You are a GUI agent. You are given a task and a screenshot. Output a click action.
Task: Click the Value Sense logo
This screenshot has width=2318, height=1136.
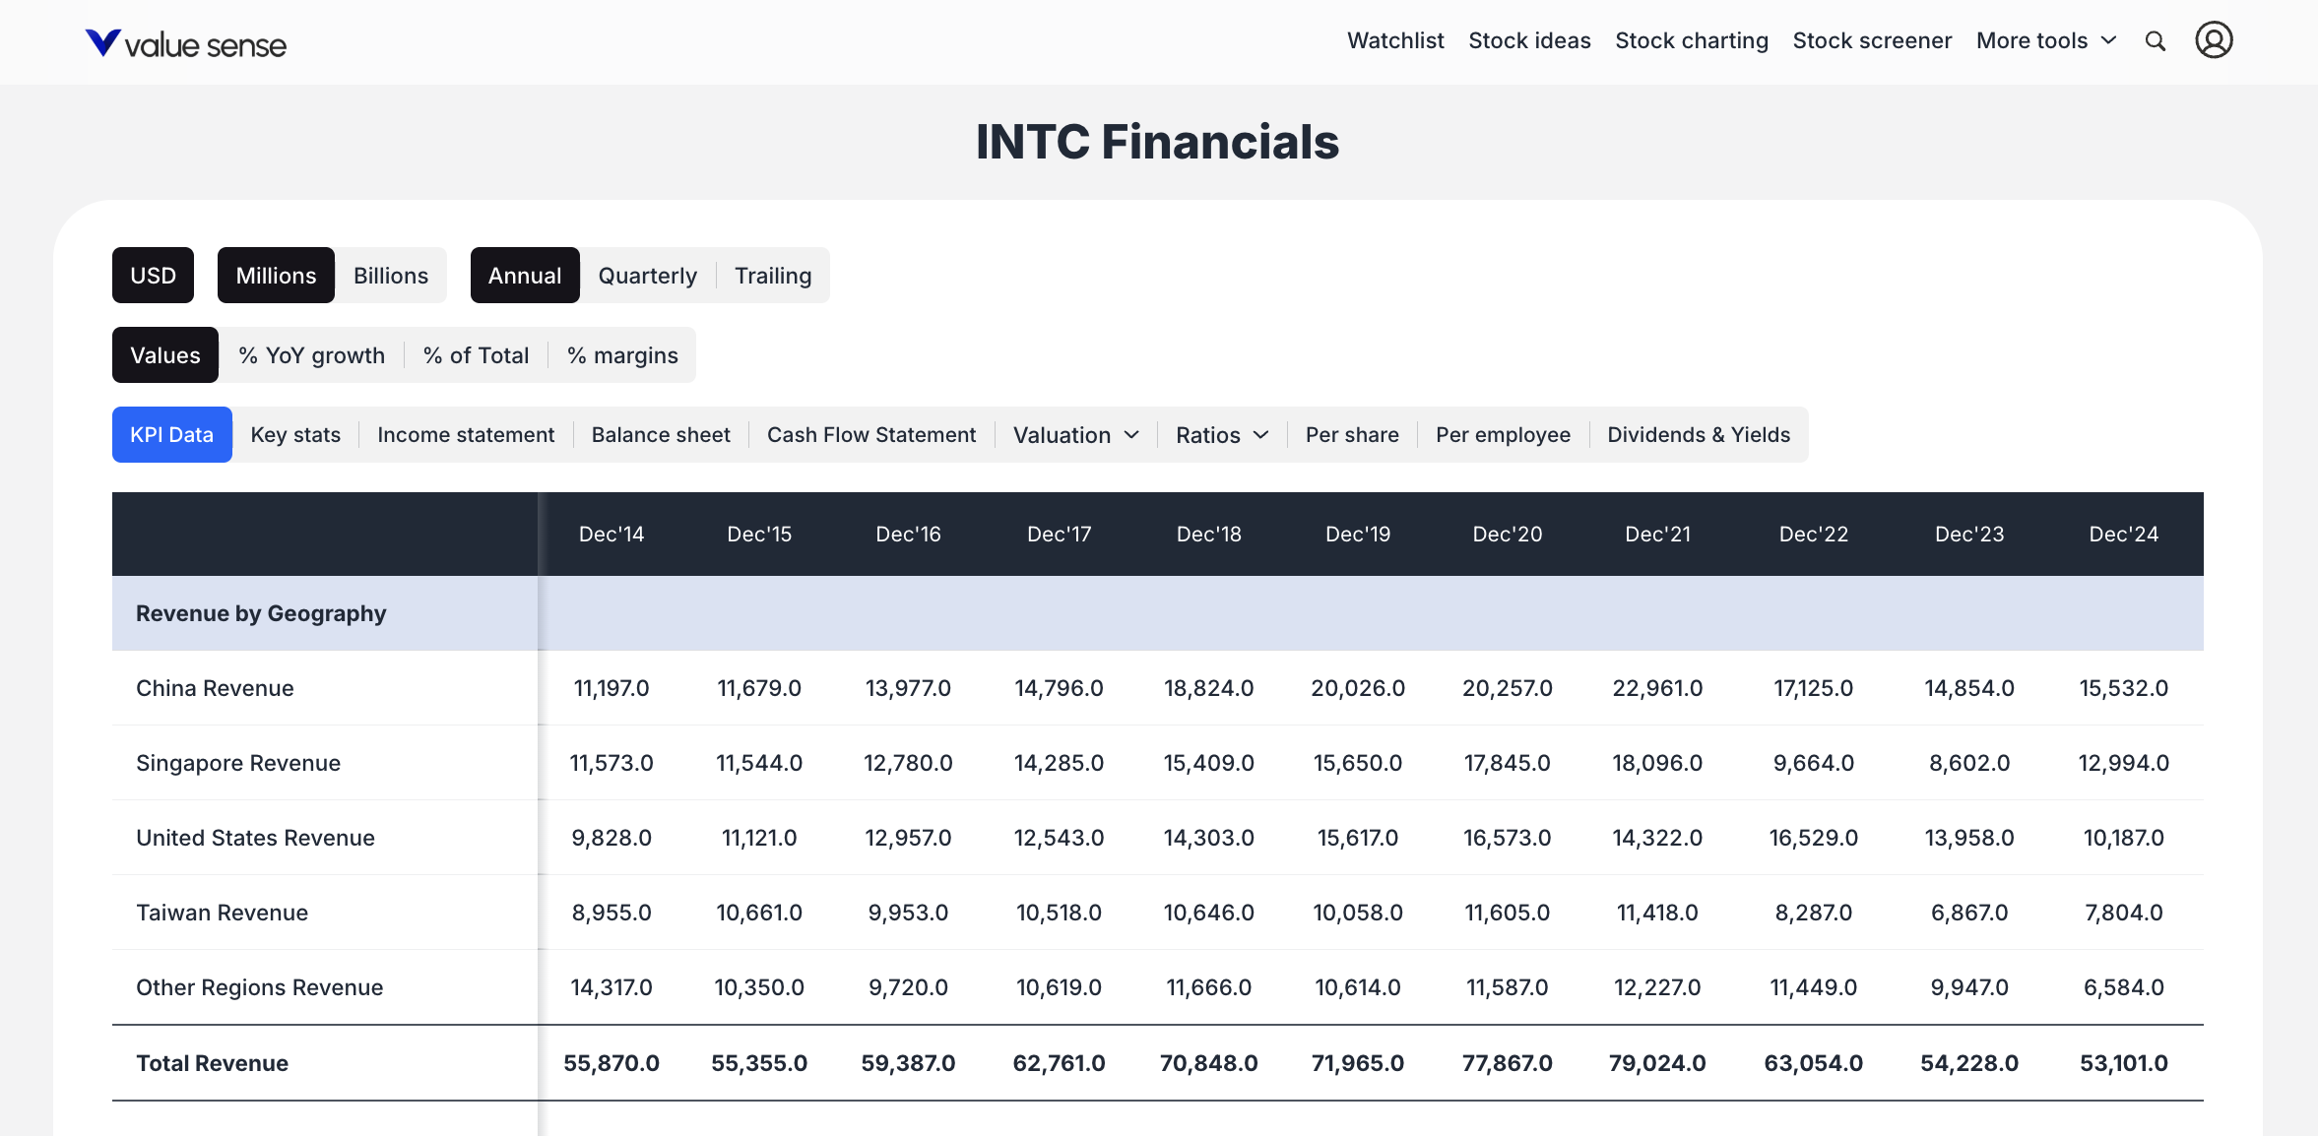(185, 42)
